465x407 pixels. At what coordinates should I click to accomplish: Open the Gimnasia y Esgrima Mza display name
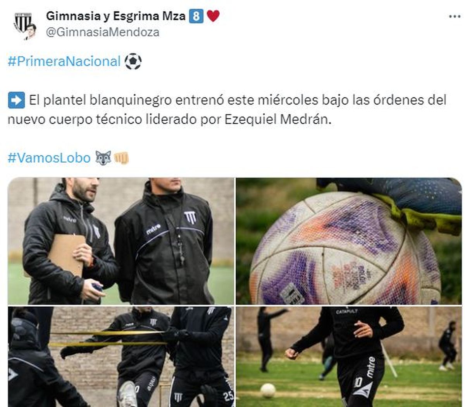point(115,16)
